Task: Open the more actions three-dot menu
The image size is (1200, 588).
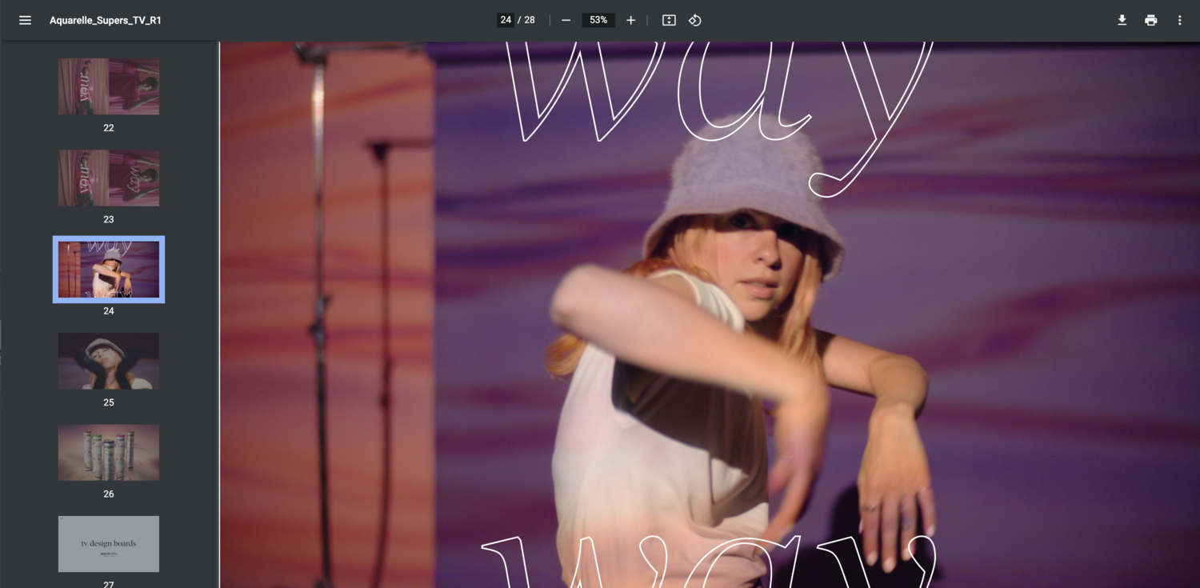Action: (x=1179, y=20)
